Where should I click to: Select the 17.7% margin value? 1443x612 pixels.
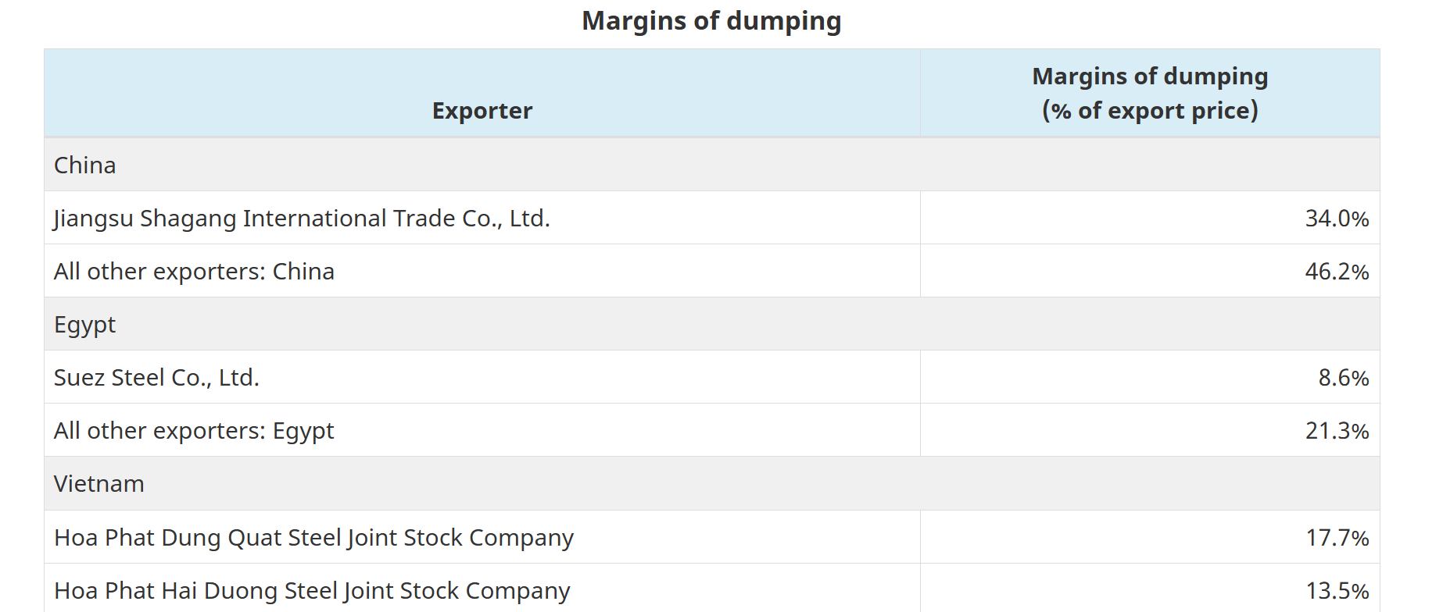coord(1337,538)
